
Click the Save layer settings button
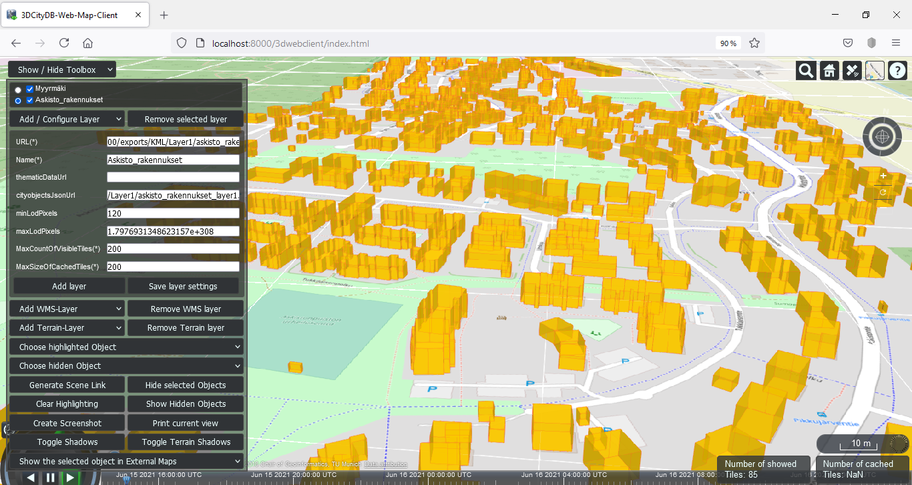(x=183, y=286)
